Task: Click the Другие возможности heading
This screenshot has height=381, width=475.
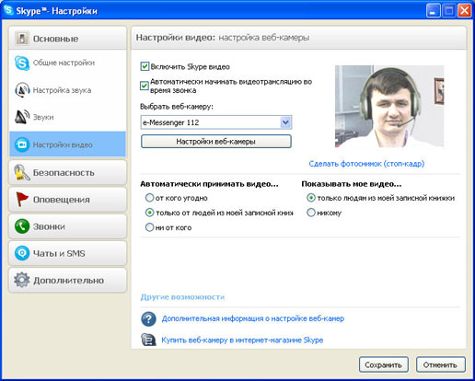Action: pyautogui.click(x=182, y=297)
